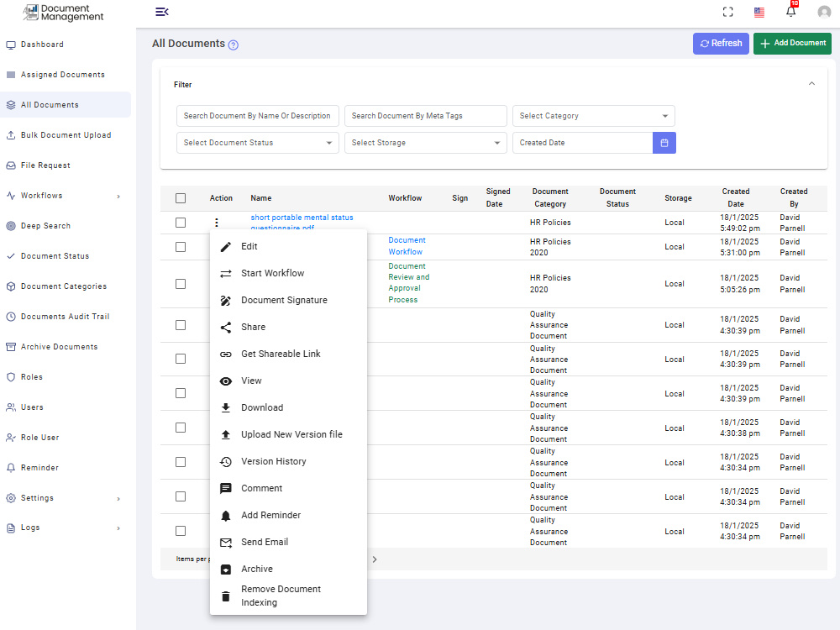This screenshot has width=840, height=630.
Task: Click the Start Workflow arrows icon
Action: point(226,273)
